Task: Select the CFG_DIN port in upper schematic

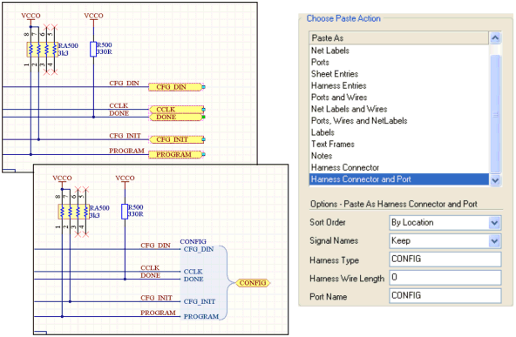Action: coord(176,87)
